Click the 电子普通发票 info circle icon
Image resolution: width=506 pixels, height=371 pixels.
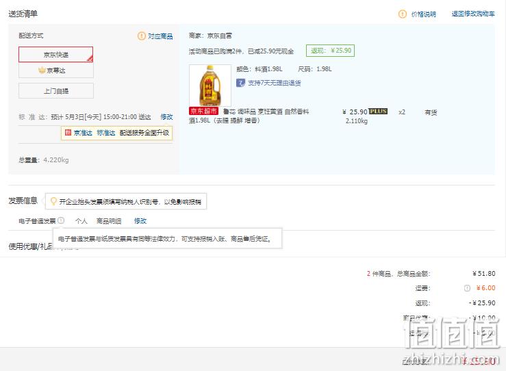(61, 220)
